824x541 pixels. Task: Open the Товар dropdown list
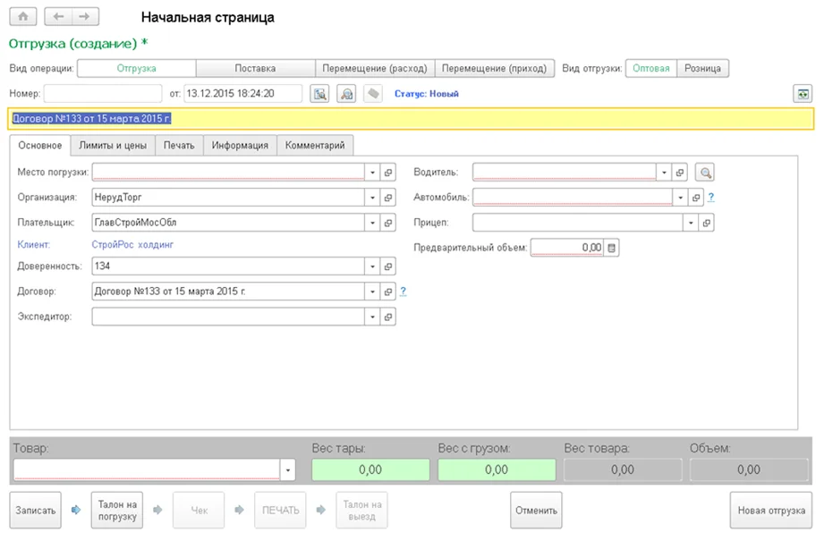pos(288,469)
